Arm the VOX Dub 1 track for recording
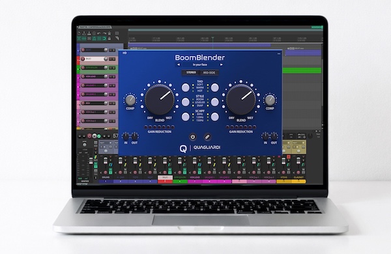 83,112
